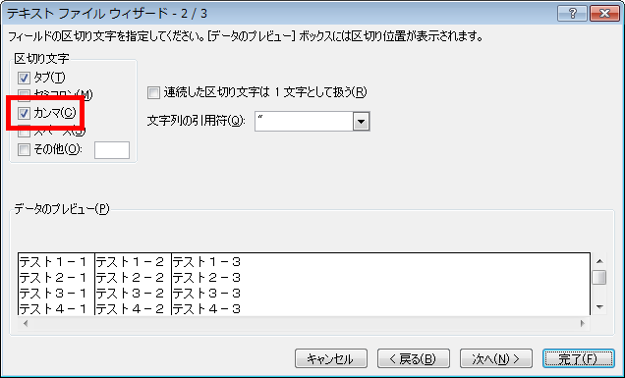Enable the セミコロン(M) delimiter checkbox
Screen dimensions: 625x378
click(x=24, y=95)
